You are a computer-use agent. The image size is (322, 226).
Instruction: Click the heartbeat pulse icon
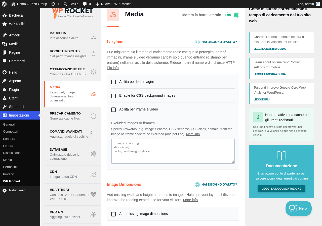pos(93,195)
